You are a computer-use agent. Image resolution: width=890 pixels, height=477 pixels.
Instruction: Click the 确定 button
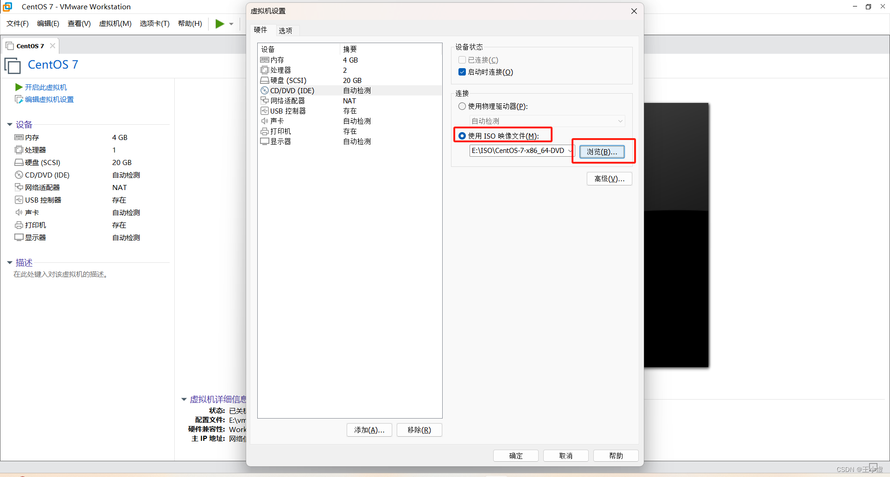click(x=516, y=456)
